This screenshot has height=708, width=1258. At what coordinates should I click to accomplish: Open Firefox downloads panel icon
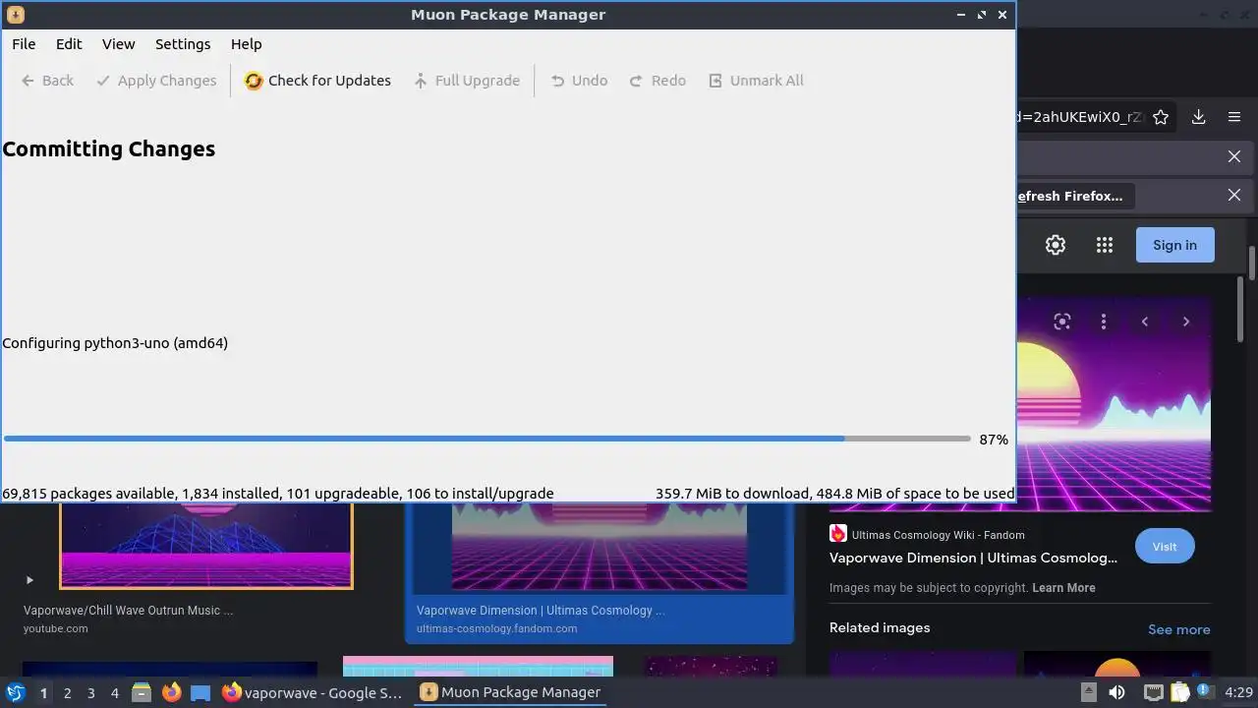tap(1198, 117)
